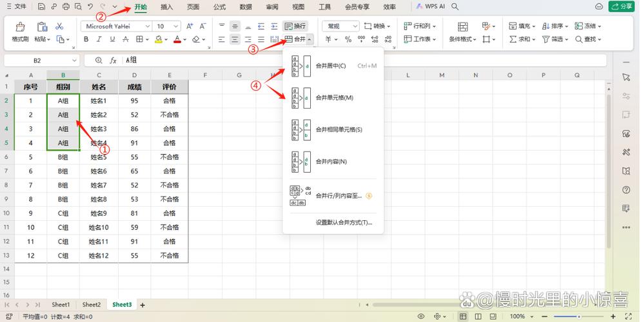Click the Save icon in quick access bar
The image size is (641, 322).
(x=41, y=6)
